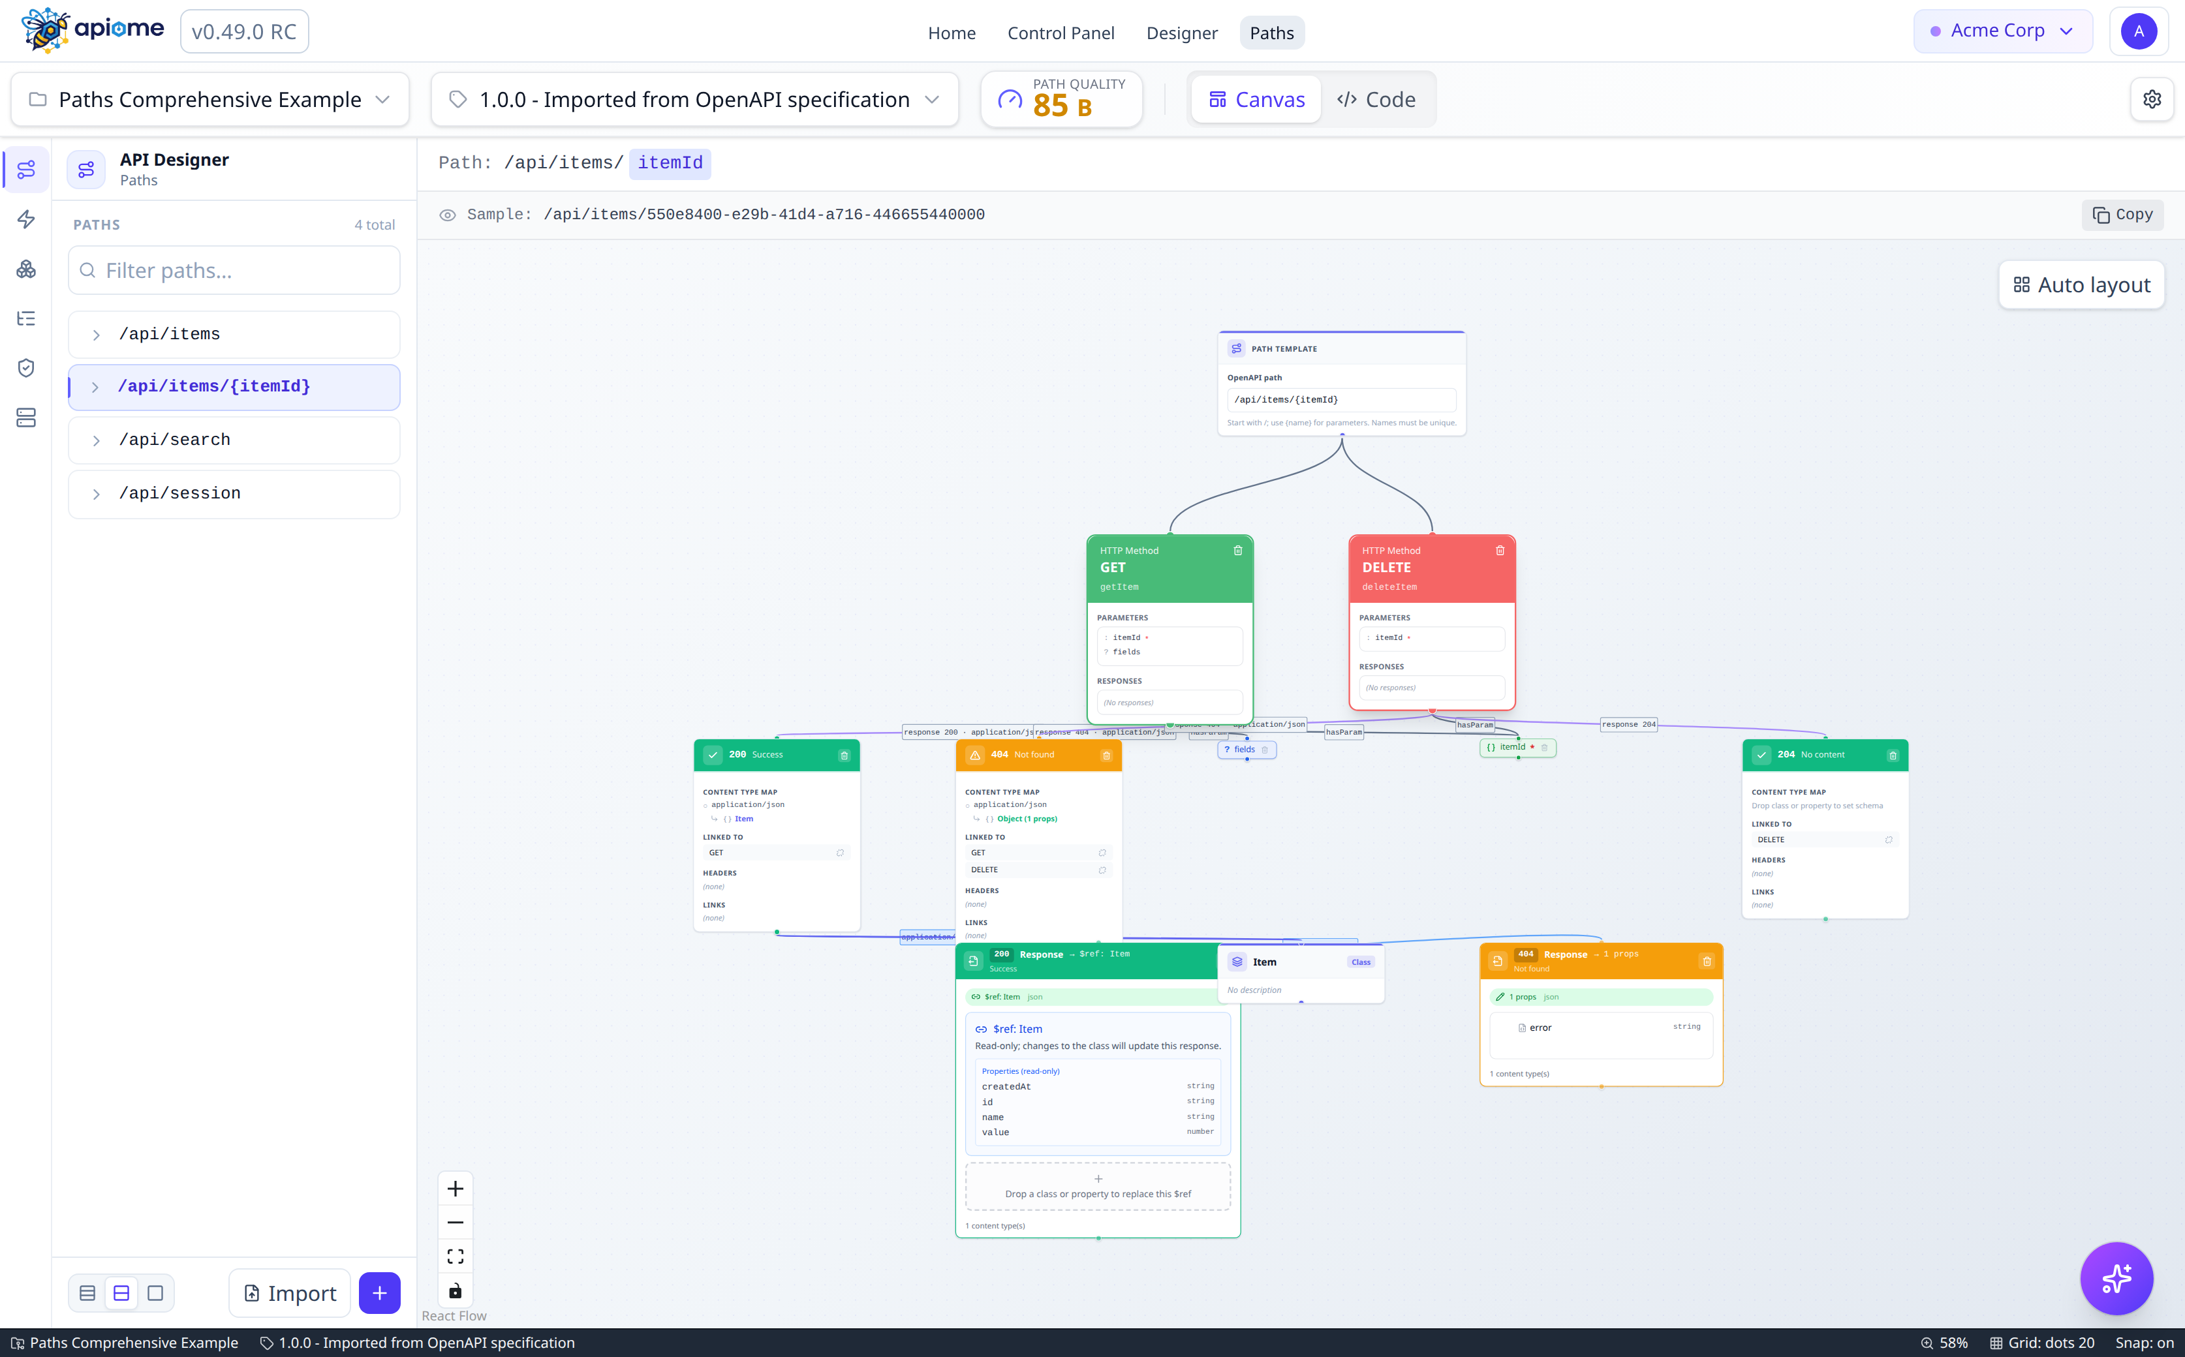
Task: Select the split rows view layout
Action: coord(121,1293)
